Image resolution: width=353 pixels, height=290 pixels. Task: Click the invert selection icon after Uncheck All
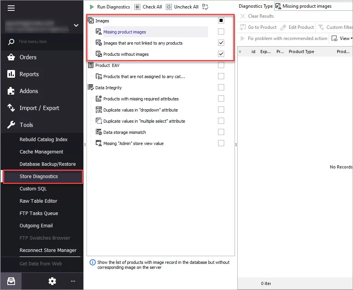point(205,7)
